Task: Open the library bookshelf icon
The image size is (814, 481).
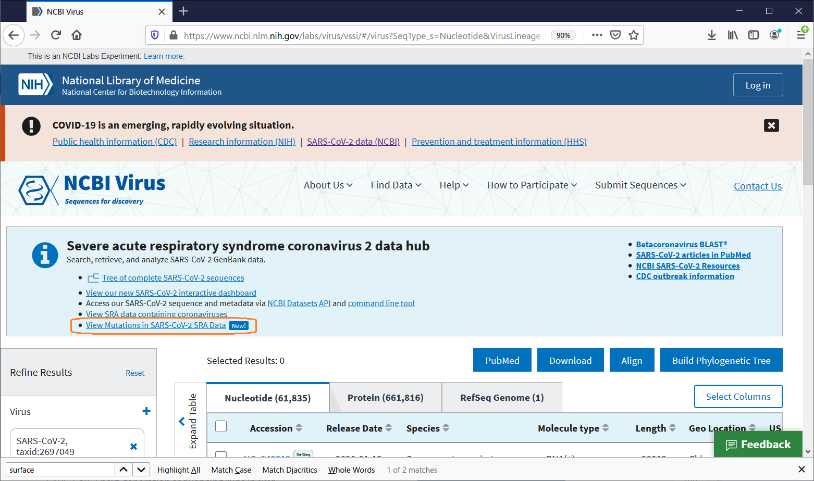Action: 733,35
